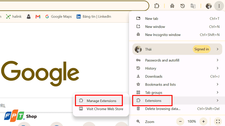Open the halink bookmark

14,17
